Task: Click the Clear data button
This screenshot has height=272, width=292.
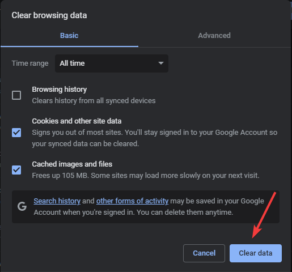Action: [256, 253]
